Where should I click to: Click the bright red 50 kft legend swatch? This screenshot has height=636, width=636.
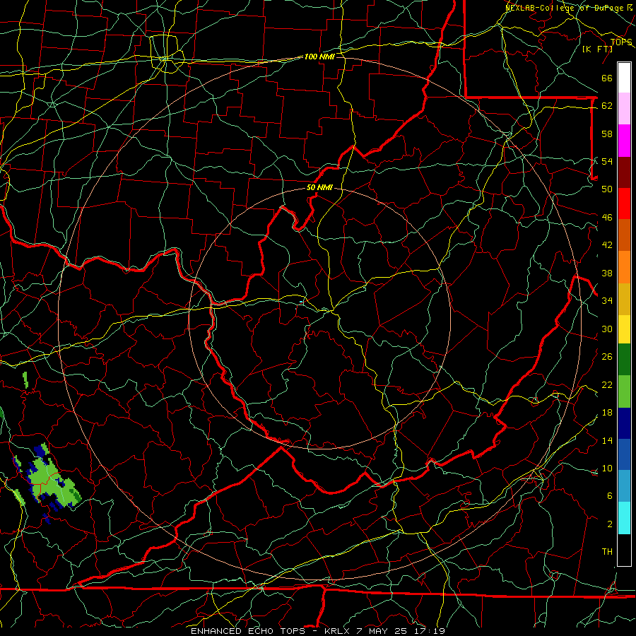tap(624, 204)
